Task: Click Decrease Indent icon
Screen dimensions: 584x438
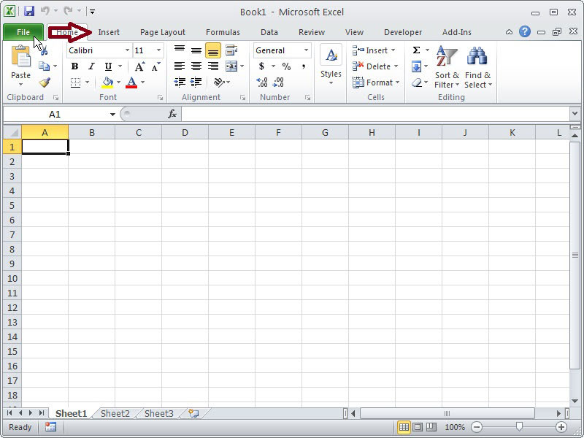Action: tap(180, 82)
